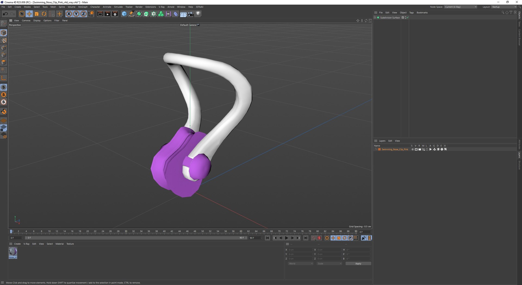Toggle the Solo dot for Swimming_Nose_Clip_Pink layer
This screenshot has height=285, width=522.
coord(412,149)
